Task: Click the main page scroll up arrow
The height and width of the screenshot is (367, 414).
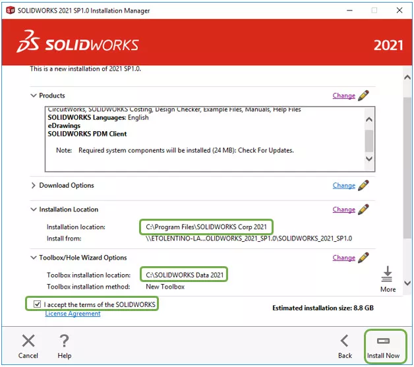Action: [407, 77]
